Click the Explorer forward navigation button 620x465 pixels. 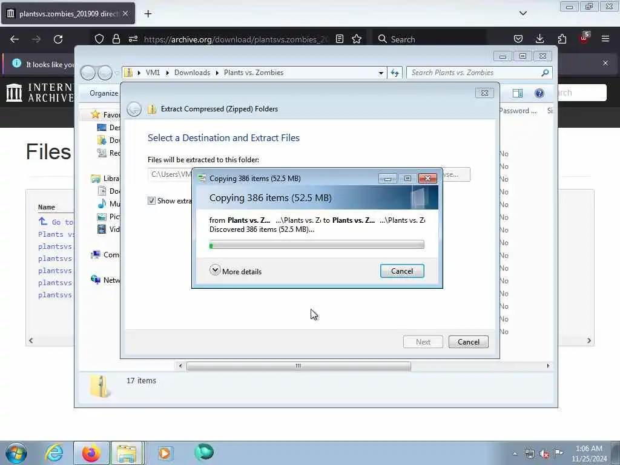tap(105, 73)
